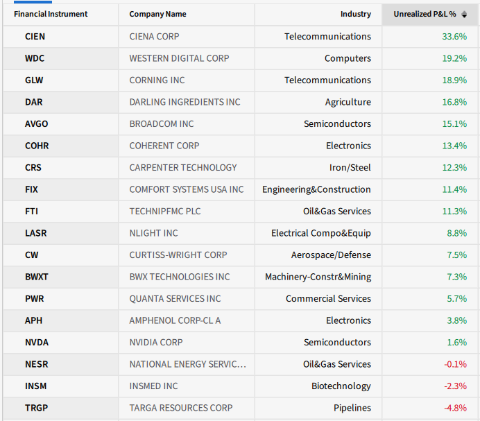Click CARPENTER TECHNOLOGY's Iron/Steel industry cell

(350, 167)
